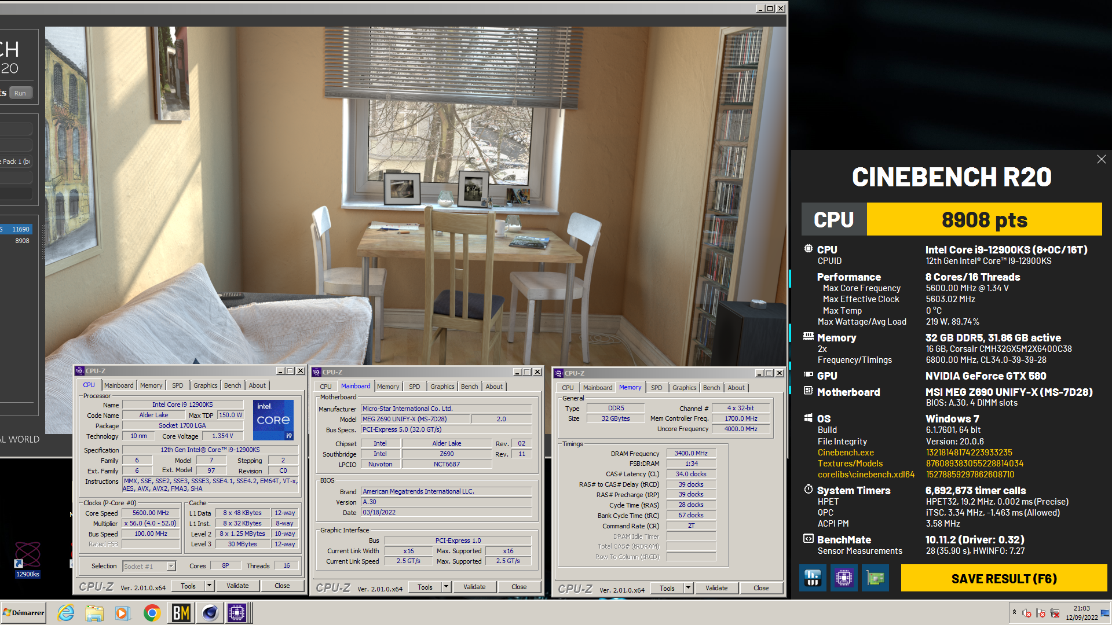The image size is (1112, 625).
Task: Click the network disconnected tray icon
Action: pyautogui.click(x=1055, y=613)
